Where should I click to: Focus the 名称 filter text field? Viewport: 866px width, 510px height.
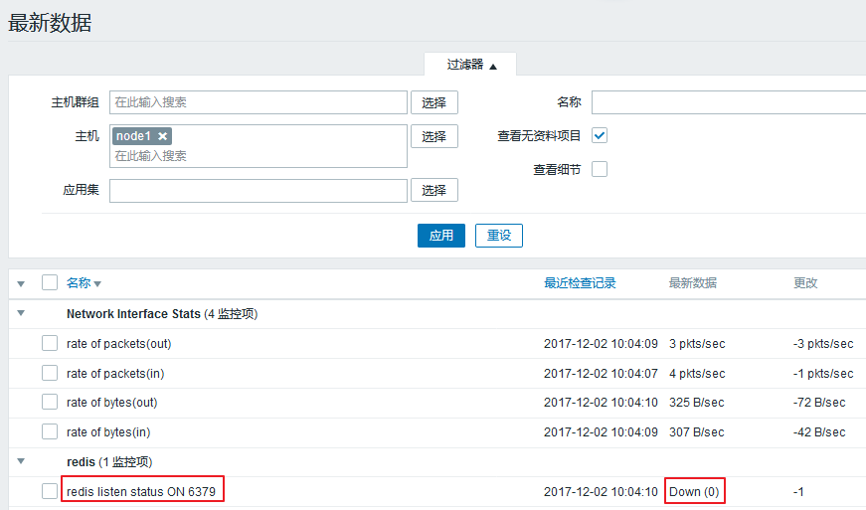click(728, 102)
